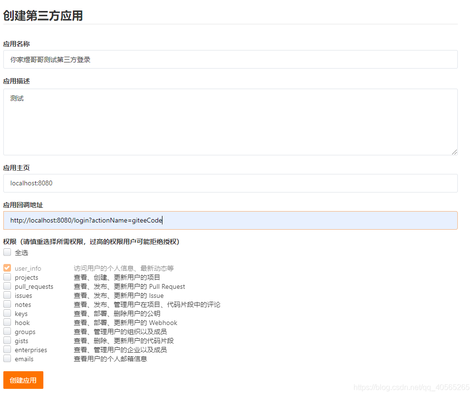Check the hook Webhook permission
This screenshot has width=474, height=396.
tap(7, 322)
